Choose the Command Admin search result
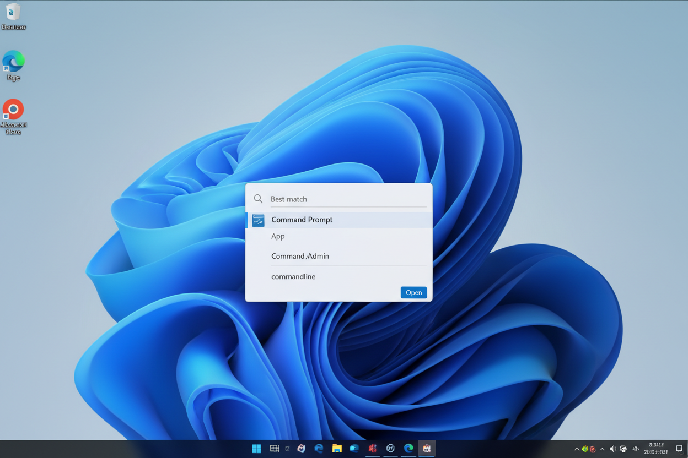This screenshot has width=688, height=458. [300, 256]
